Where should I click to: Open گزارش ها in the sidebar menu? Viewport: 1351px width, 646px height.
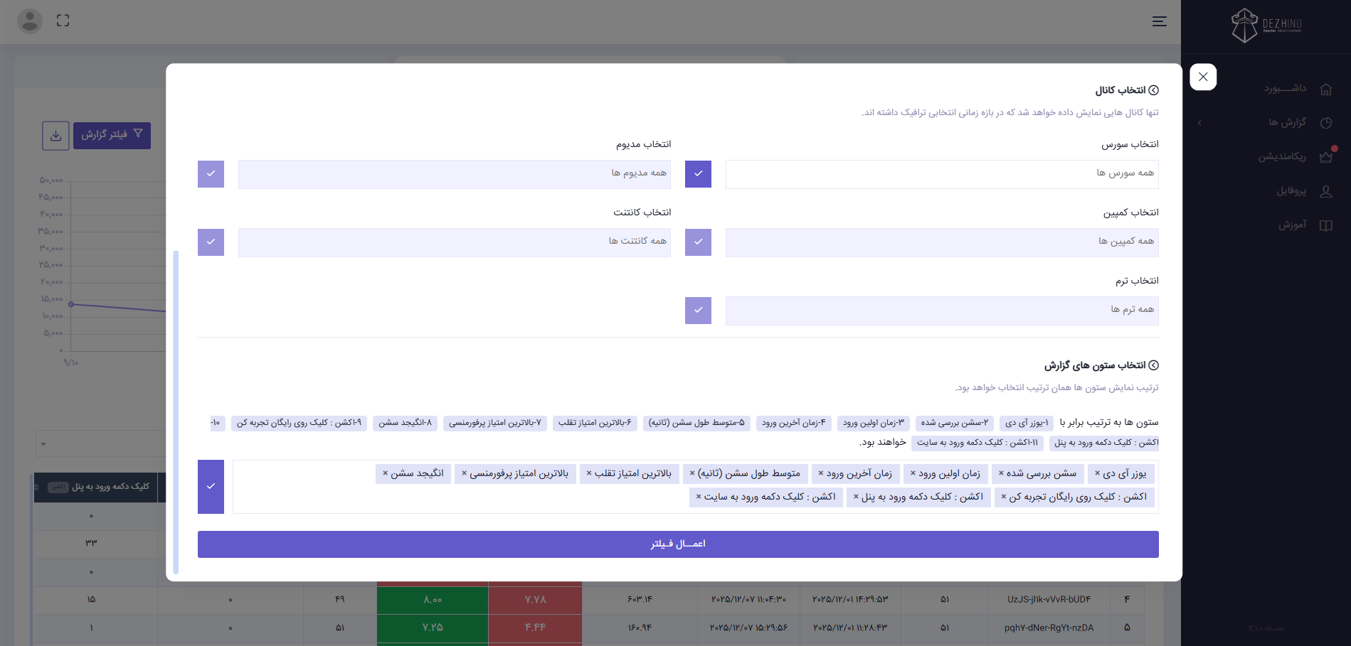point(1288,123)
